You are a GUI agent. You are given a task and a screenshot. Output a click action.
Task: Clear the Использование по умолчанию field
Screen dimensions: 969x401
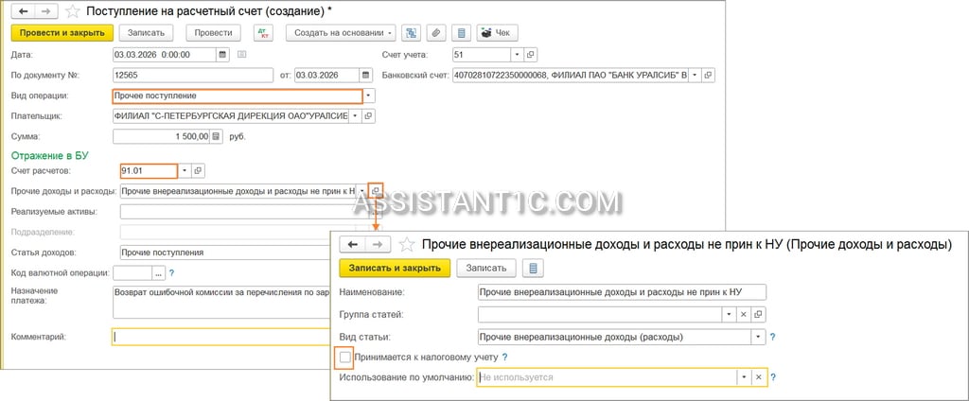click(x=760, y=377)
